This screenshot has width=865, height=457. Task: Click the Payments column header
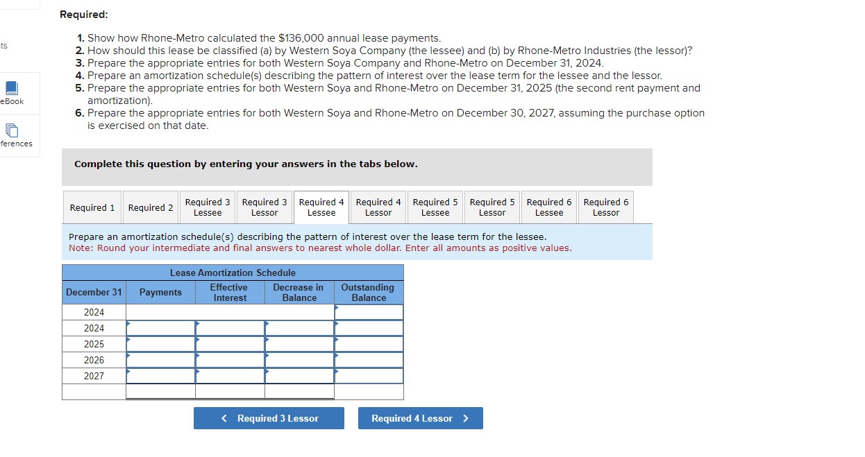pos(160,292)
